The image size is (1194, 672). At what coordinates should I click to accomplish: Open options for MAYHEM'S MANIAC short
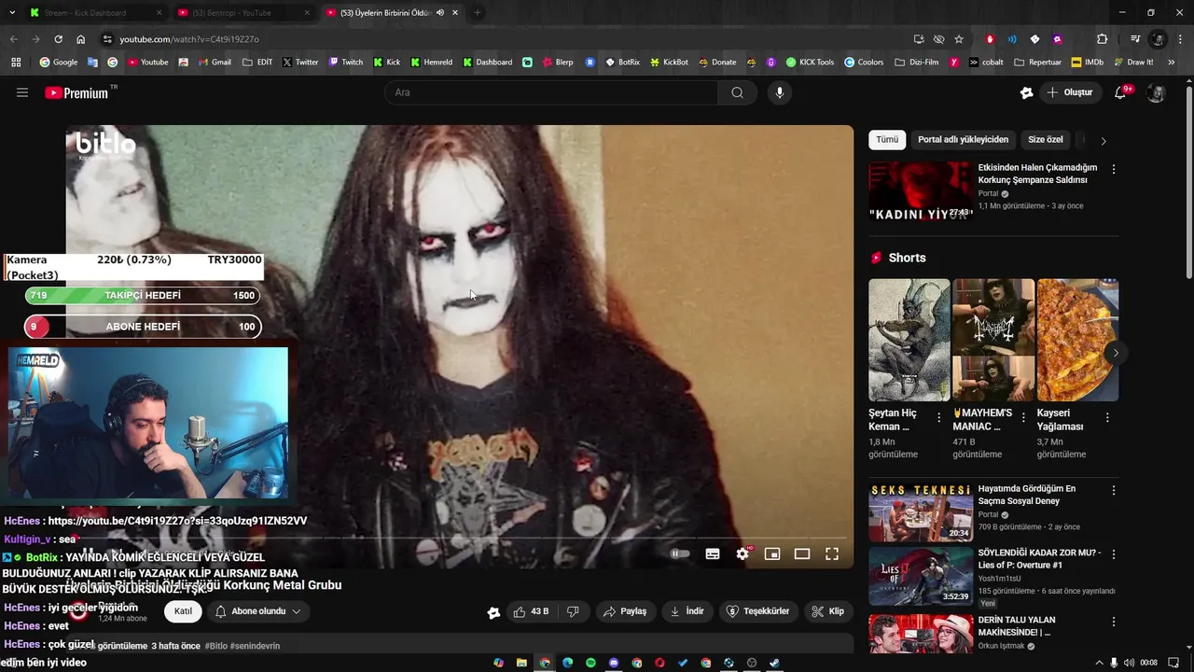point(1023,418)
